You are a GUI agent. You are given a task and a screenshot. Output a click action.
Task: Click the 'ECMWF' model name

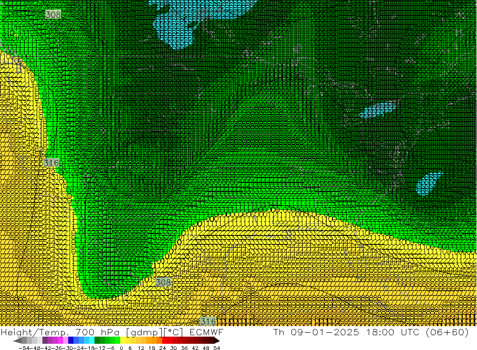206,332
